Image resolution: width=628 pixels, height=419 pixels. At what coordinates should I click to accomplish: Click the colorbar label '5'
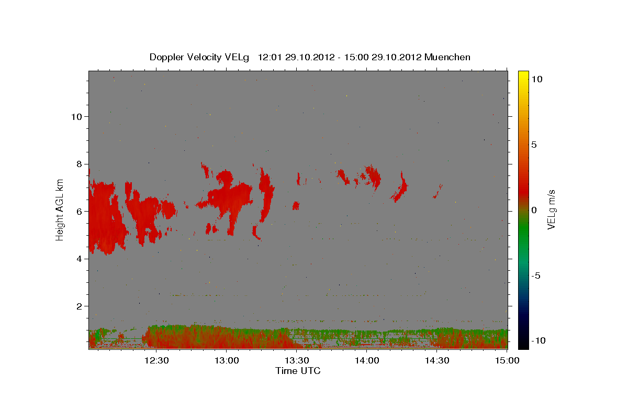coord(535,145)
